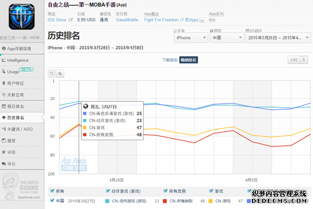
Task: Click the yellow CN-游戏 swatch in bottom row
Action: pyautogui.click(x=210, y=201)
